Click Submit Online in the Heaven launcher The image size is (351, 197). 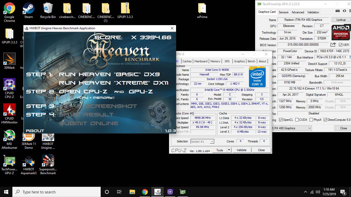pyautogui.click(x=89, y=123)
